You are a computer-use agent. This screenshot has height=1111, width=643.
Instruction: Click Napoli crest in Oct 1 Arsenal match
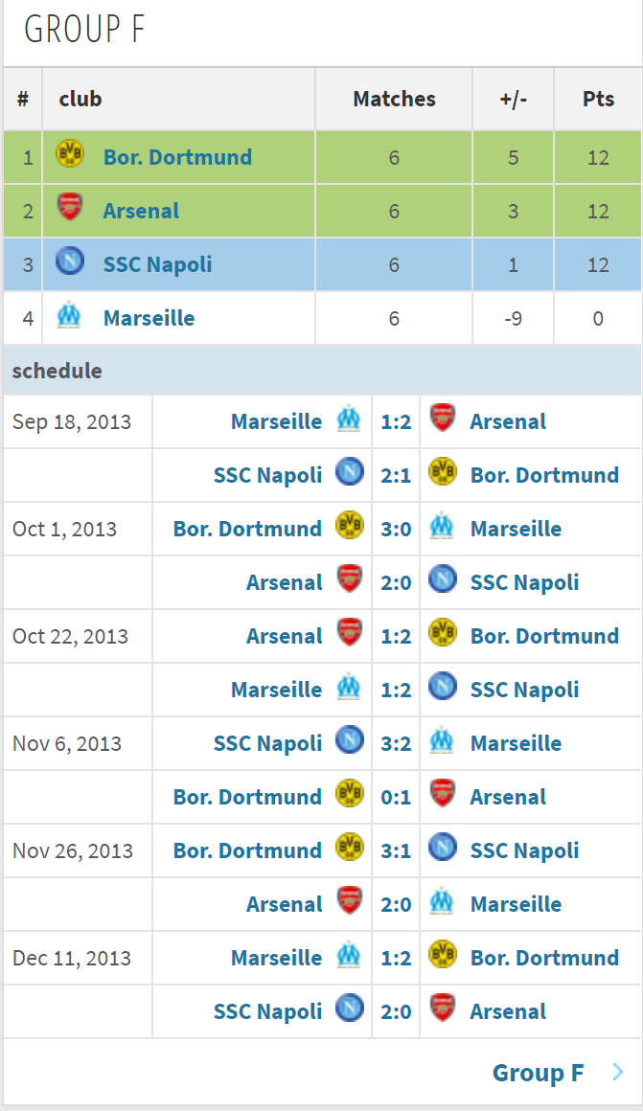point(443,580)
